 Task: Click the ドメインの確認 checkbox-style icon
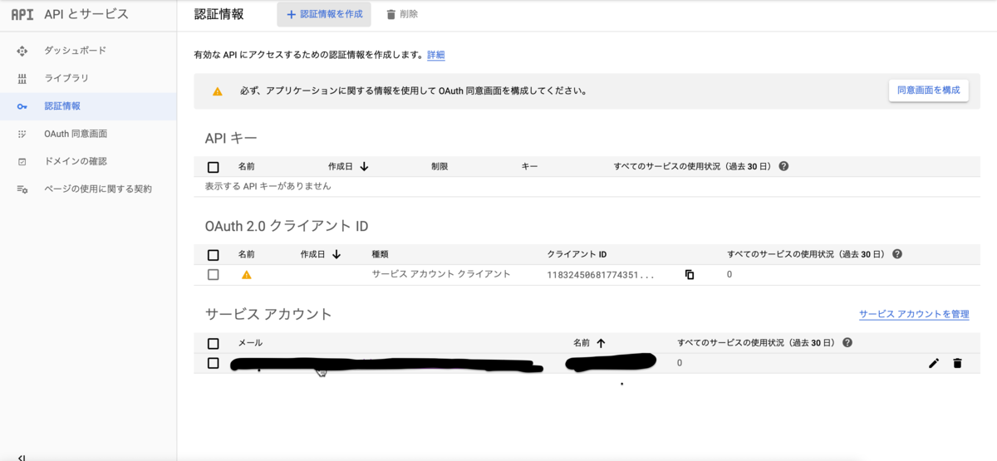[22, 161]
